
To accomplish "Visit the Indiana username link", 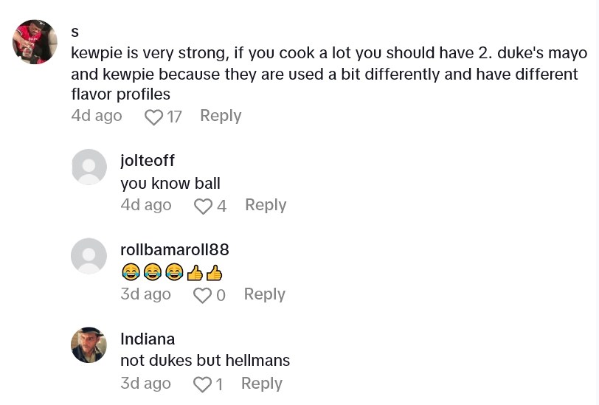I will (148, 339).
